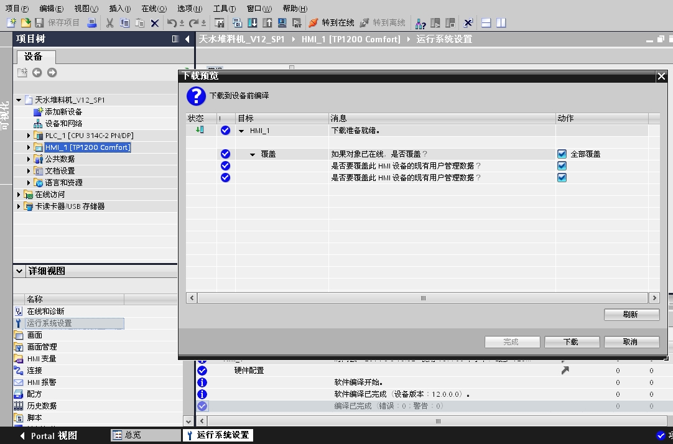The width and height of the screenshot is (673, 444).
Task: Collapse the 覆盖 group in download preview
Action: coord(253,154)
